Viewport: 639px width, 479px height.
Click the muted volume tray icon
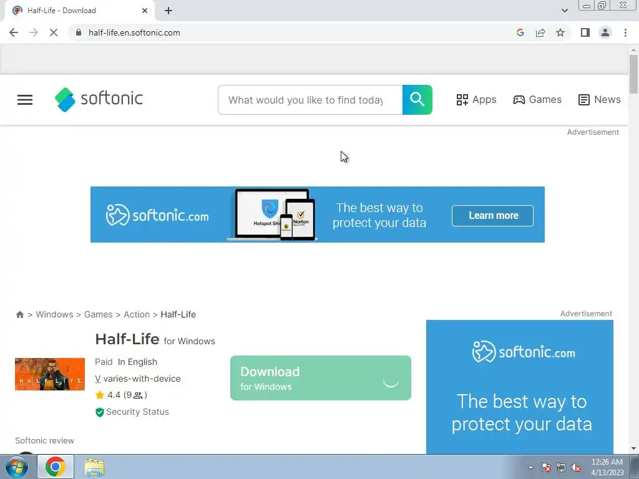click(x=576, y=467)
